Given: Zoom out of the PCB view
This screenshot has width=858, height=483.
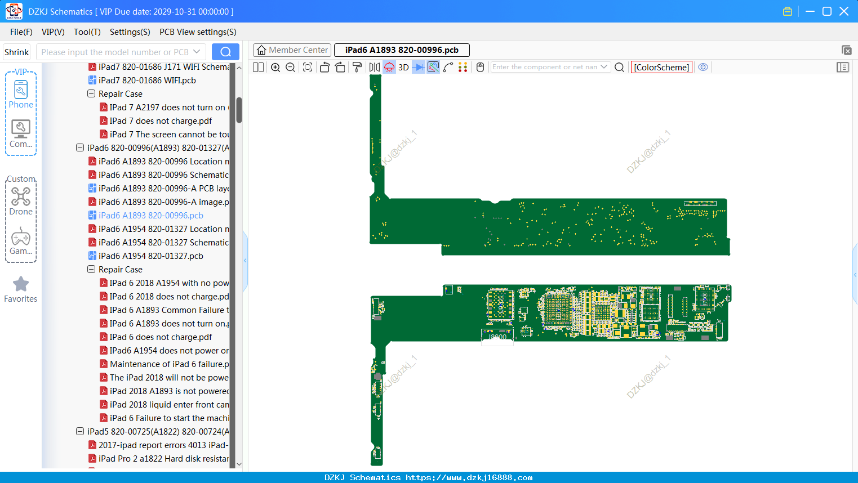Looking at the screenshot, I should [290, 67].
